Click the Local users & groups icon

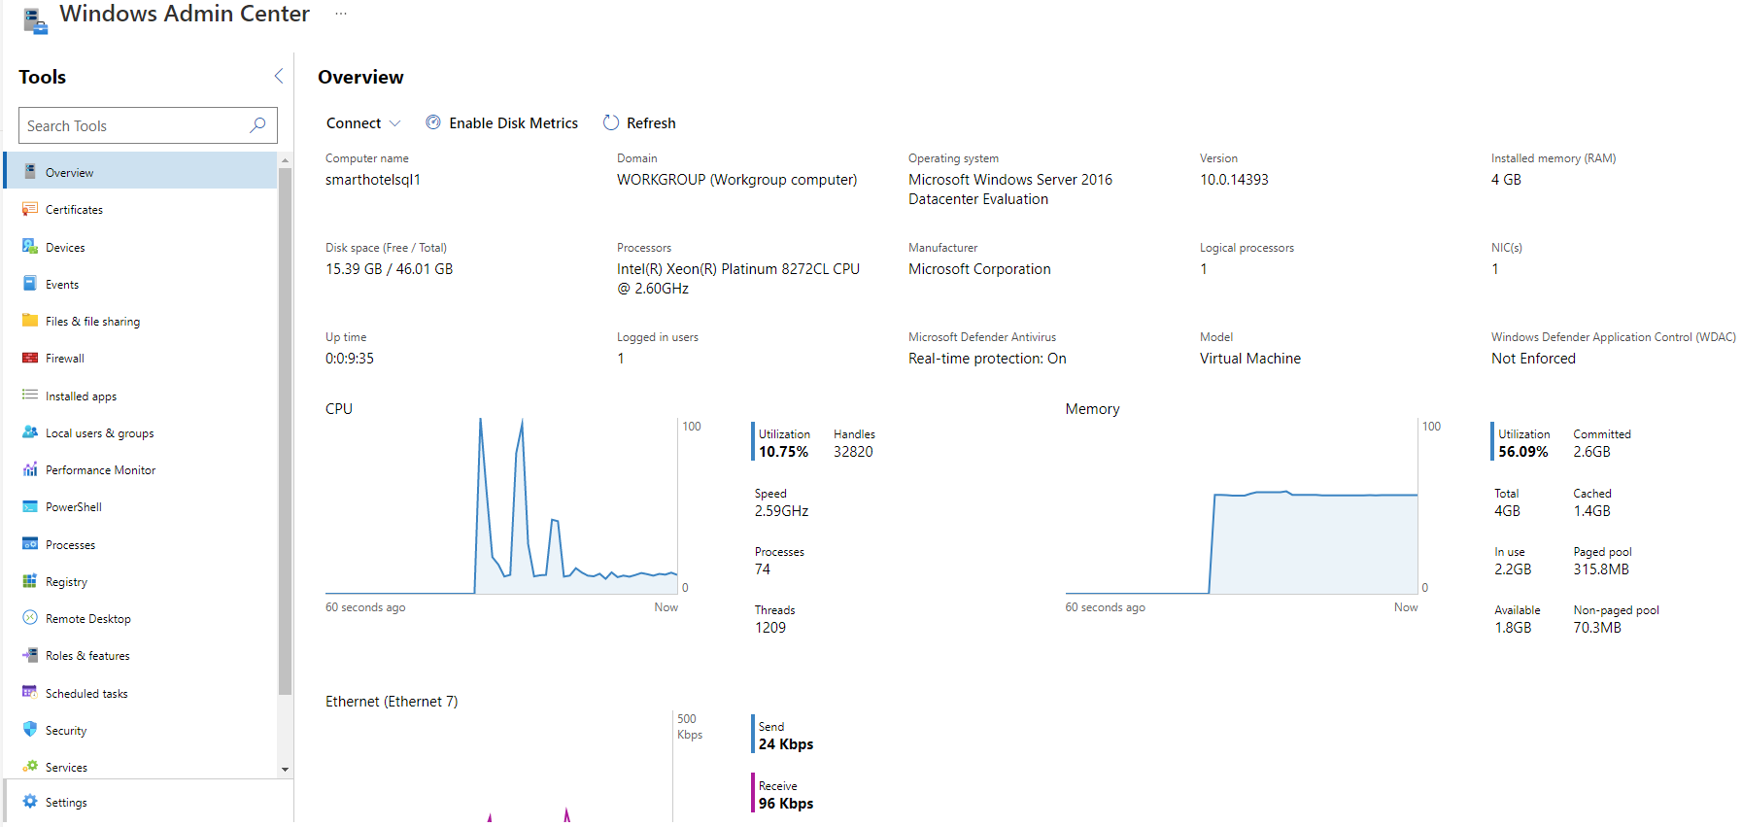point(30,432)
